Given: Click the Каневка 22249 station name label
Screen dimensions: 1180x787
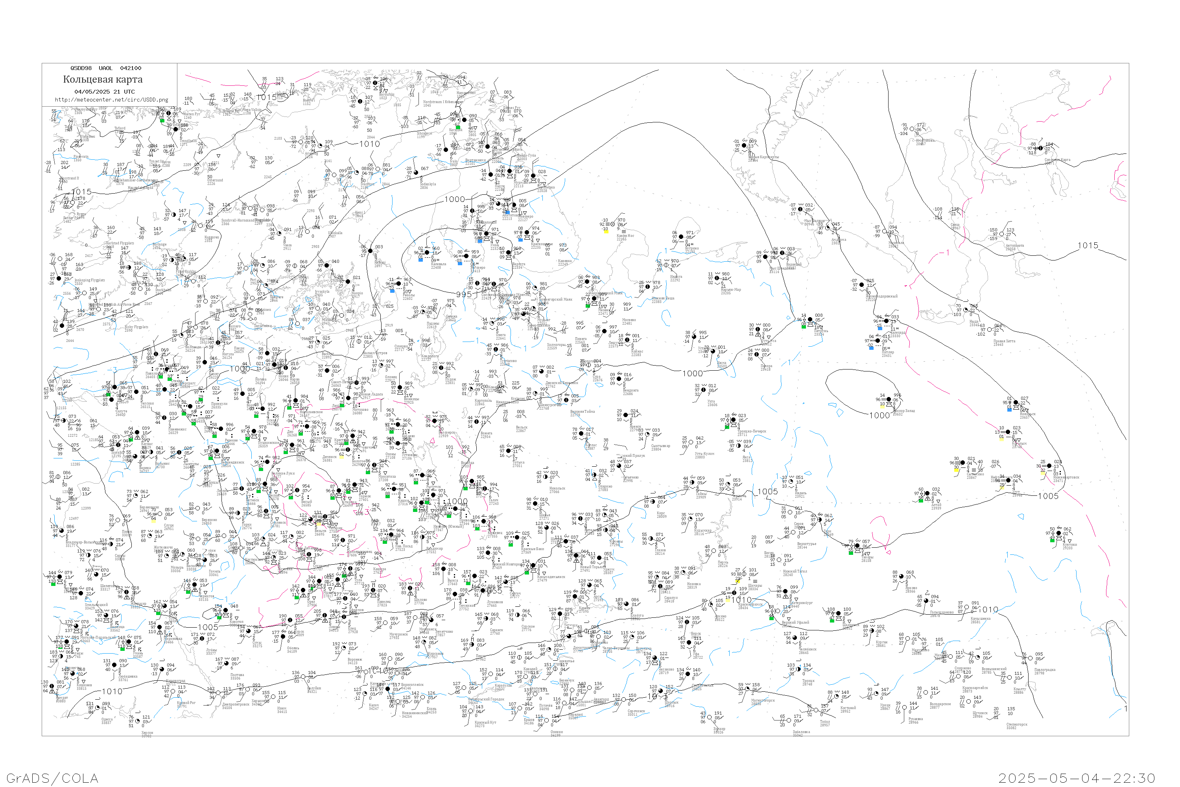Looking at the screenshot, I should point(564,262).
